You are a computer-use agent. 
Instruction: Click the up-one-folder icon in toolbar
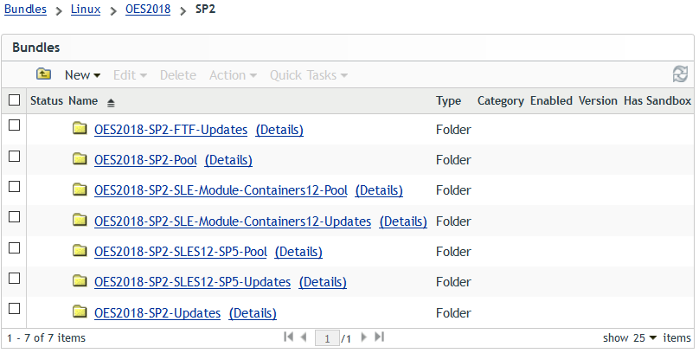43,75
